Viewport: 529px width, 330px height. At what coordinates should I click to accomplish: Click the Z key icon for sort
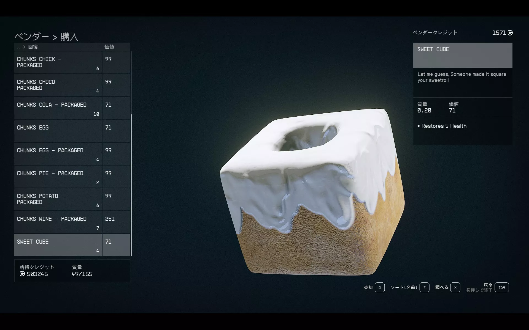(x=424, y=287)
